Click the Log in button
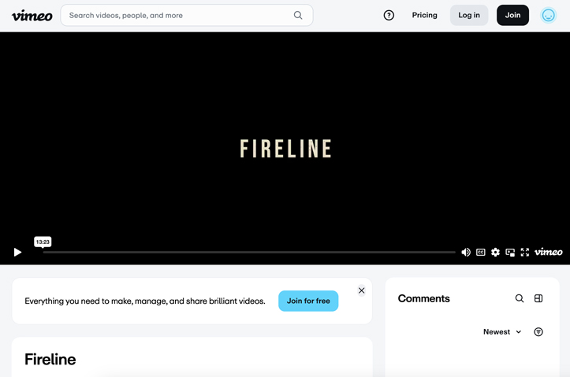Viewport: 570px width, 377px height. point(469,15)
